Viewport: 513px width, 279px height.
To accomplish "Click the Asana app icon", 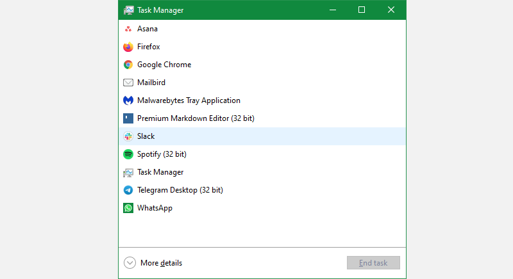I will pyautogui.click(x=128, y=29).
